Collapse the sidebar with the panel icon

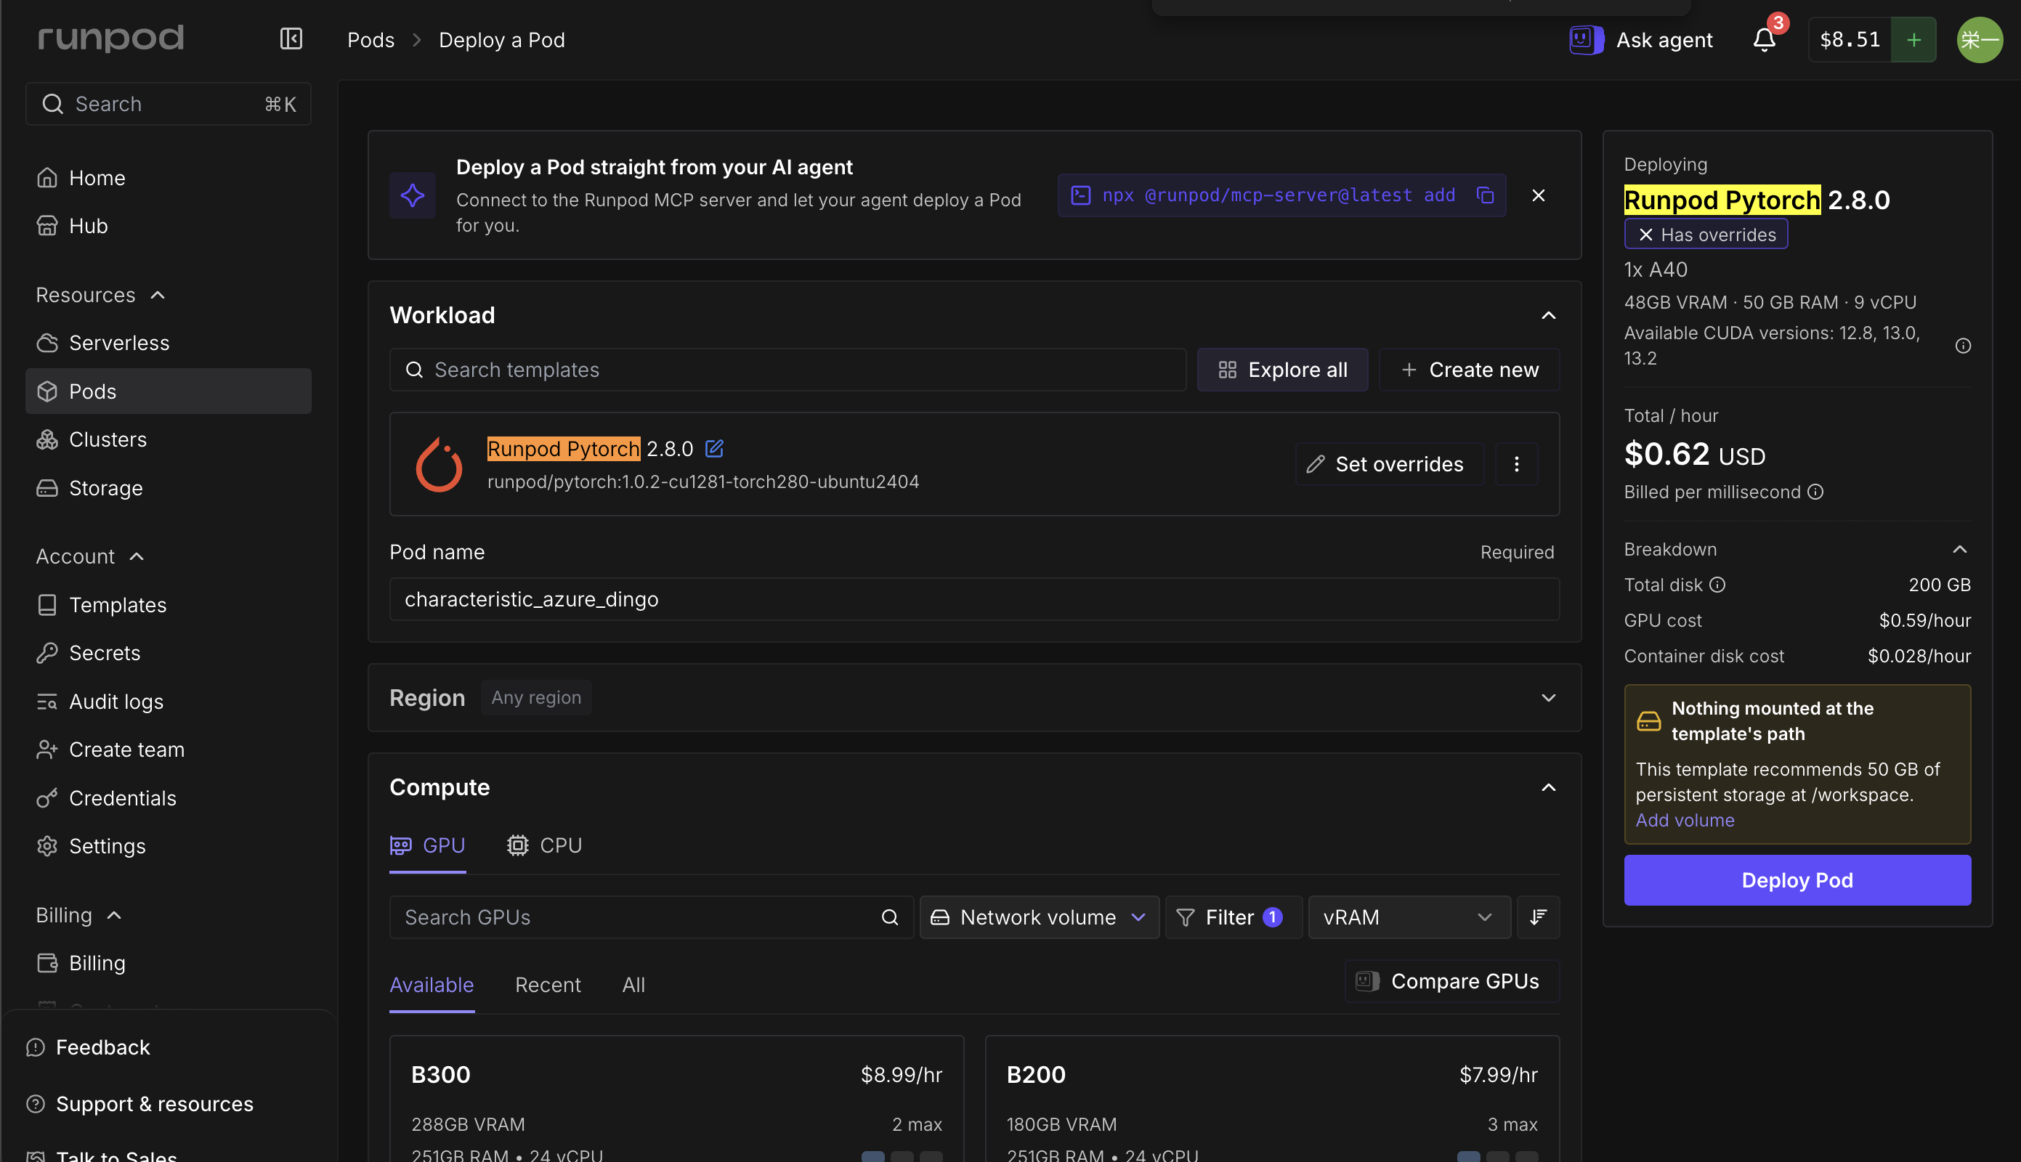(x=291, y=39)
